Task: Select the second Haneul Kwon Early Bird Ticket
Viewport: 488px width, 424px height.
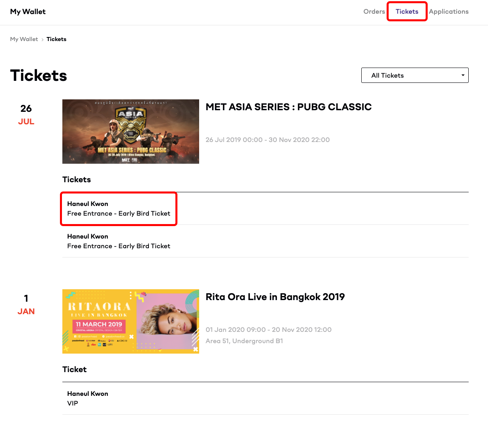Action: [118, 241]
